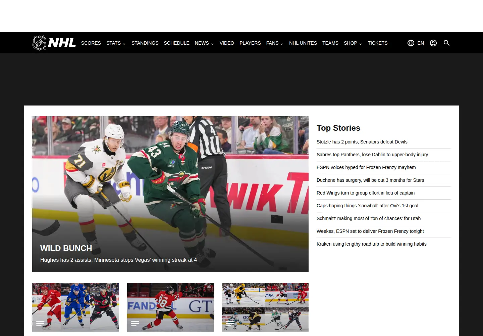Open the WILD BUNCH headline
483x336 pixels.
point(66,248)
